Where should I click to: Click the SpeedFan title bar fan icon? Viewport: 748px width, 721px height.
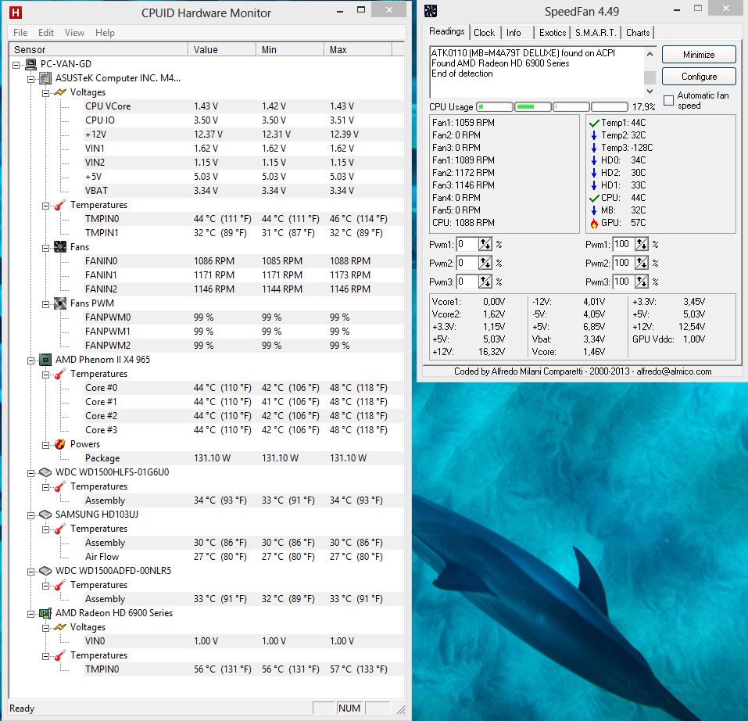431,11
